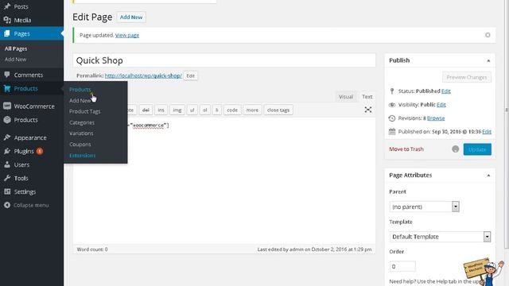The width and height of the screenshot is (509, 286).
Task: Click the Quick Shop title field
Action: (x=224, y=60)
